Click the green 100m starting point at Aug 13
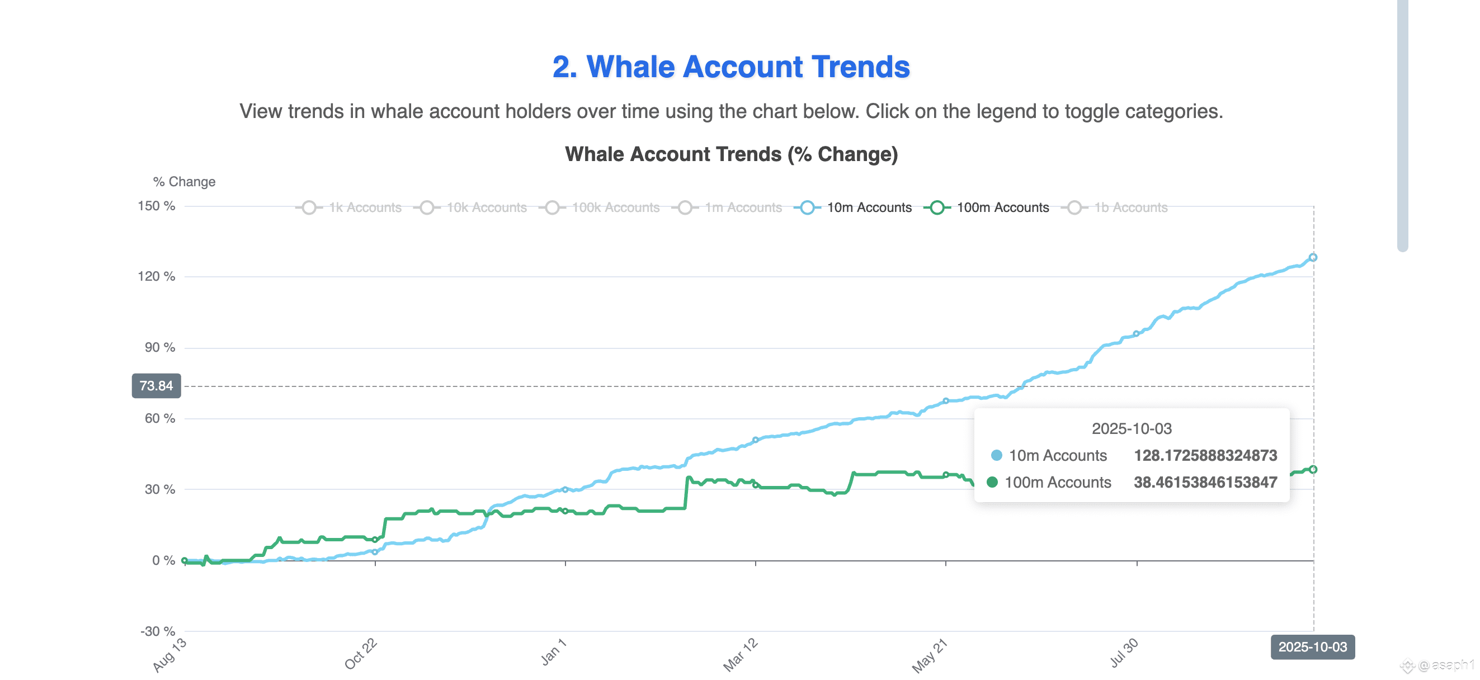 185,560
